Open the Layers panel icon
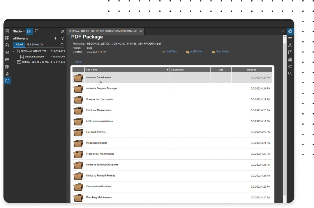This screenshot has width=314, height=208. click(7, 52)
